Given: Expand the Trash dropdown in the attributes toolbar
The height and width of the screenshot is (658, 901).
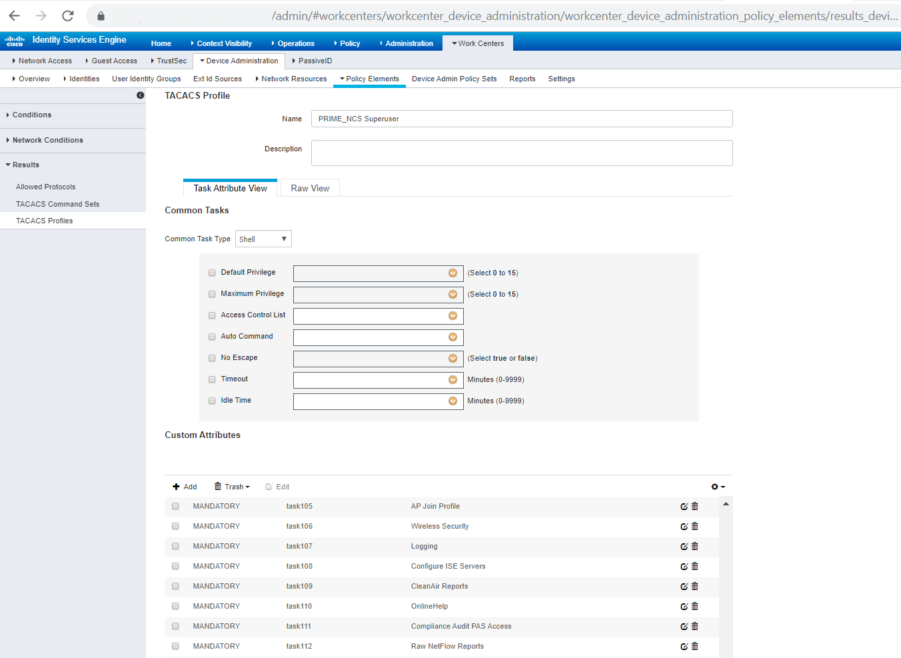Looking at the screenshot, I should pyautogui.click(x=231, y=487).
